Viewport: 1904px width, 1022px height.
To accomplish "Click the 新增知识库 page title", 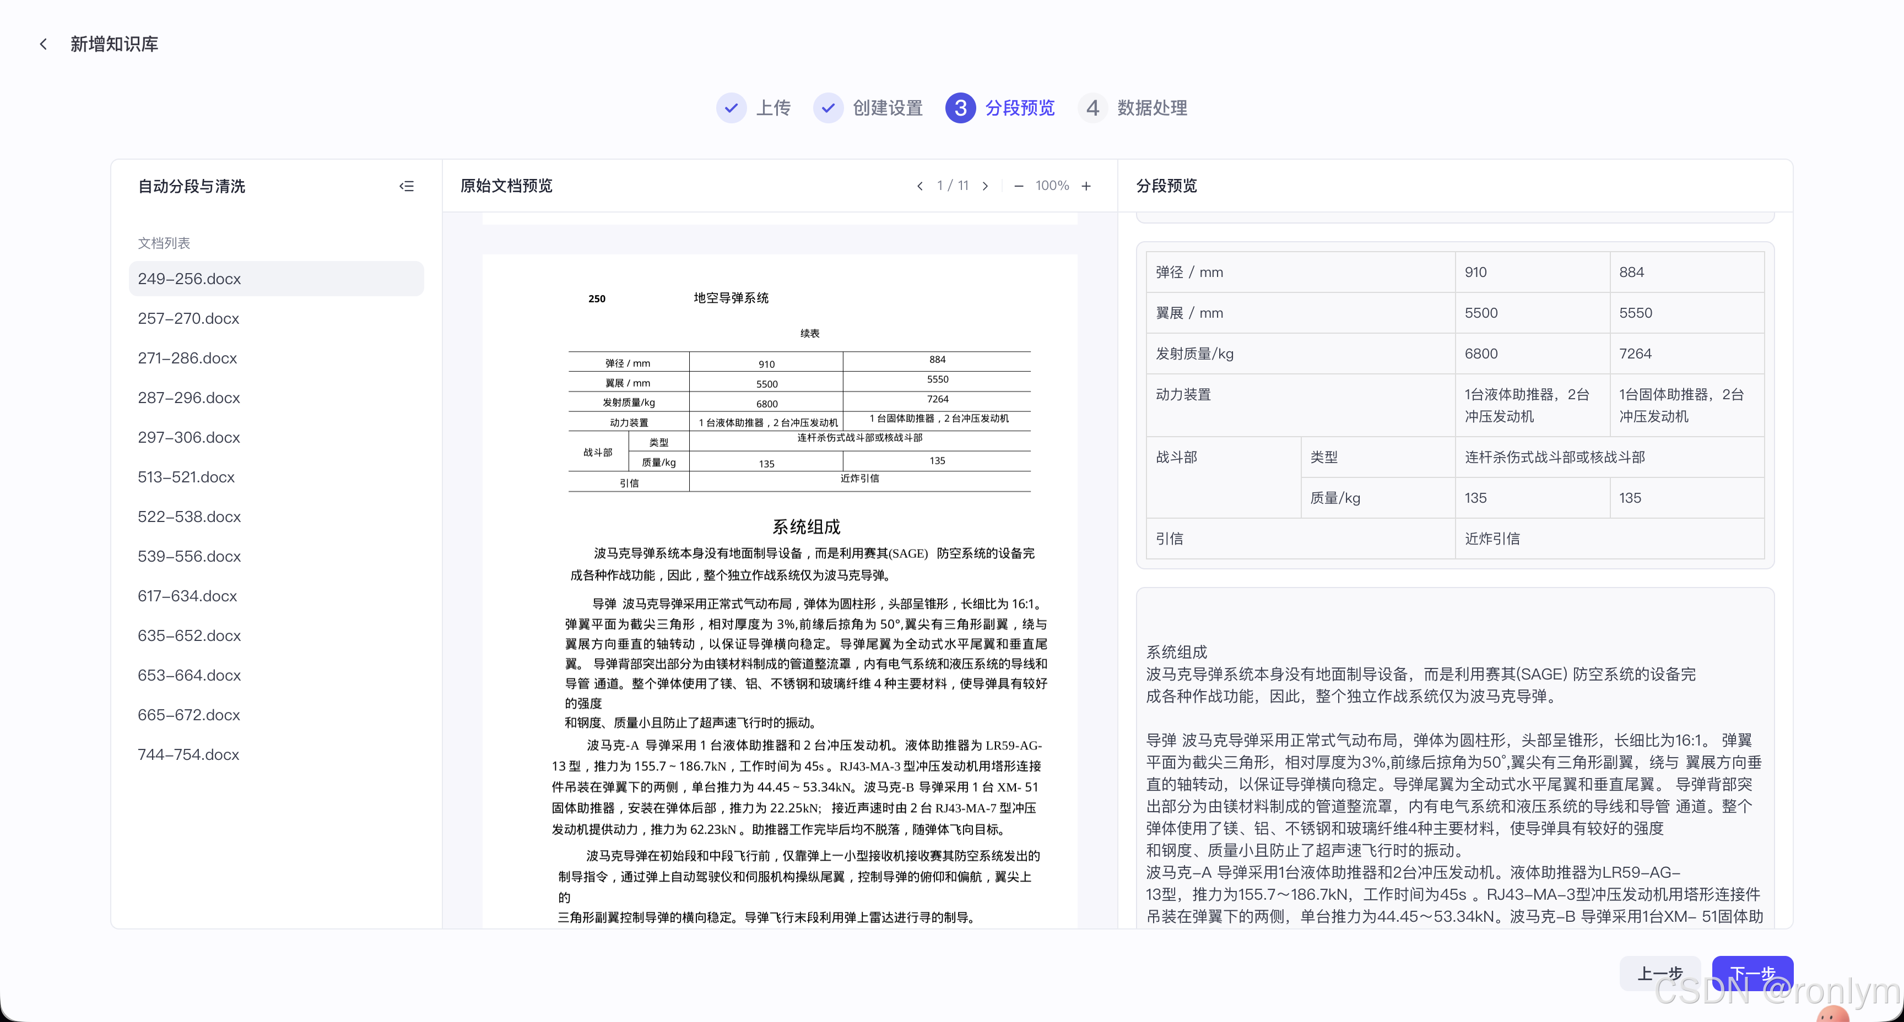I will pyautogui.click(x=115, y=45).
